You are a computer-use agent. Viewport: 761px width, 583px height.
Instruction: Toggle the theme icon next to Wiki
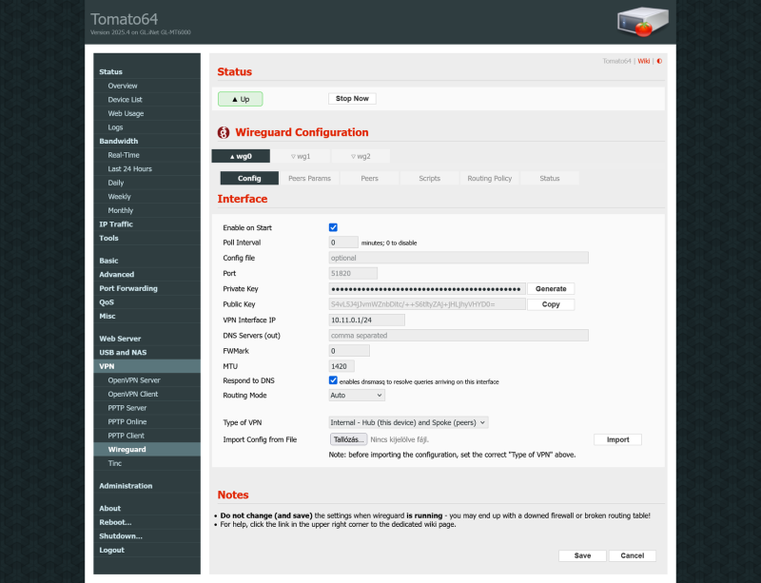pyautogui.click(x=659, y=61)
